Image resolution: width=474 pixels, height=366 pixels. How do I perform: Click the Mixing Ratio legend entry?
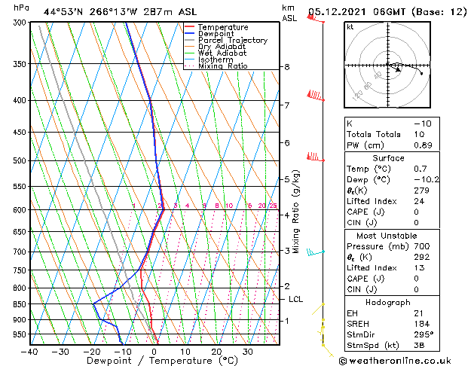point(216,66)
